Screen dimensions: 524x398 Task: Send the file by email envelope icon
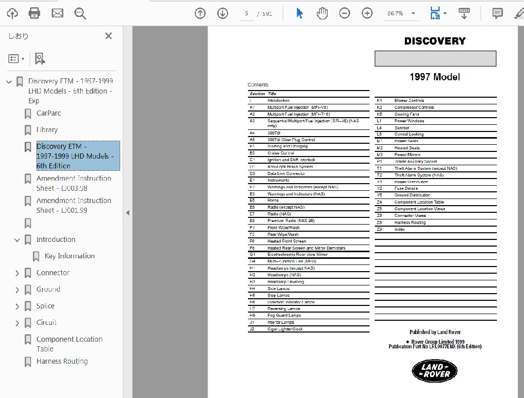tap(57, 13)
